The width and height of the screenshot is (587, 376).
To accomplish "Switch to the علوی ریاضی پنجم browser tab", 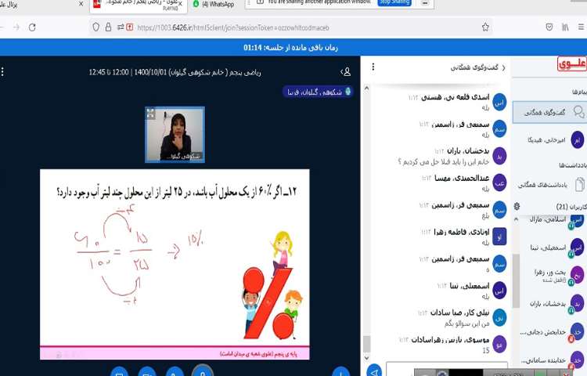I will click(139, 5).
